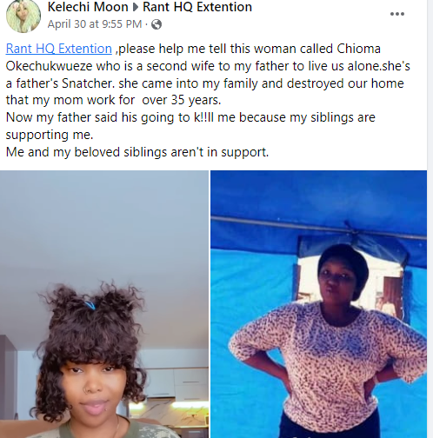Click the globe public privacy icon
Viewport: 433px width, 438px height.
(x=157, y=24)
